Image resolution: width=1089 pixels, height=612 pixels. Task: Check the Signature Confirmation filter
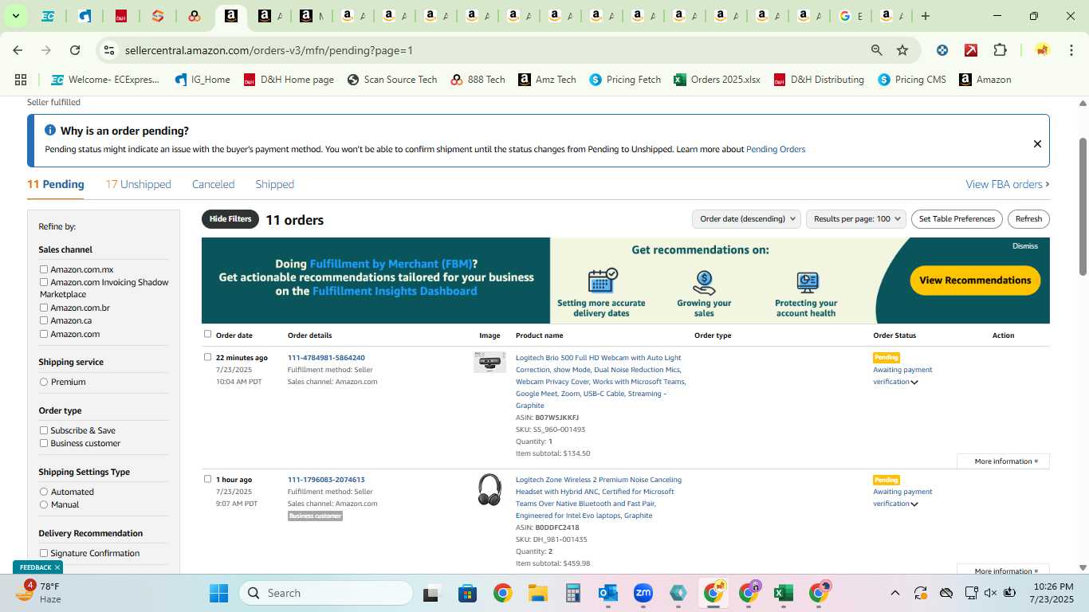(44, 553)
